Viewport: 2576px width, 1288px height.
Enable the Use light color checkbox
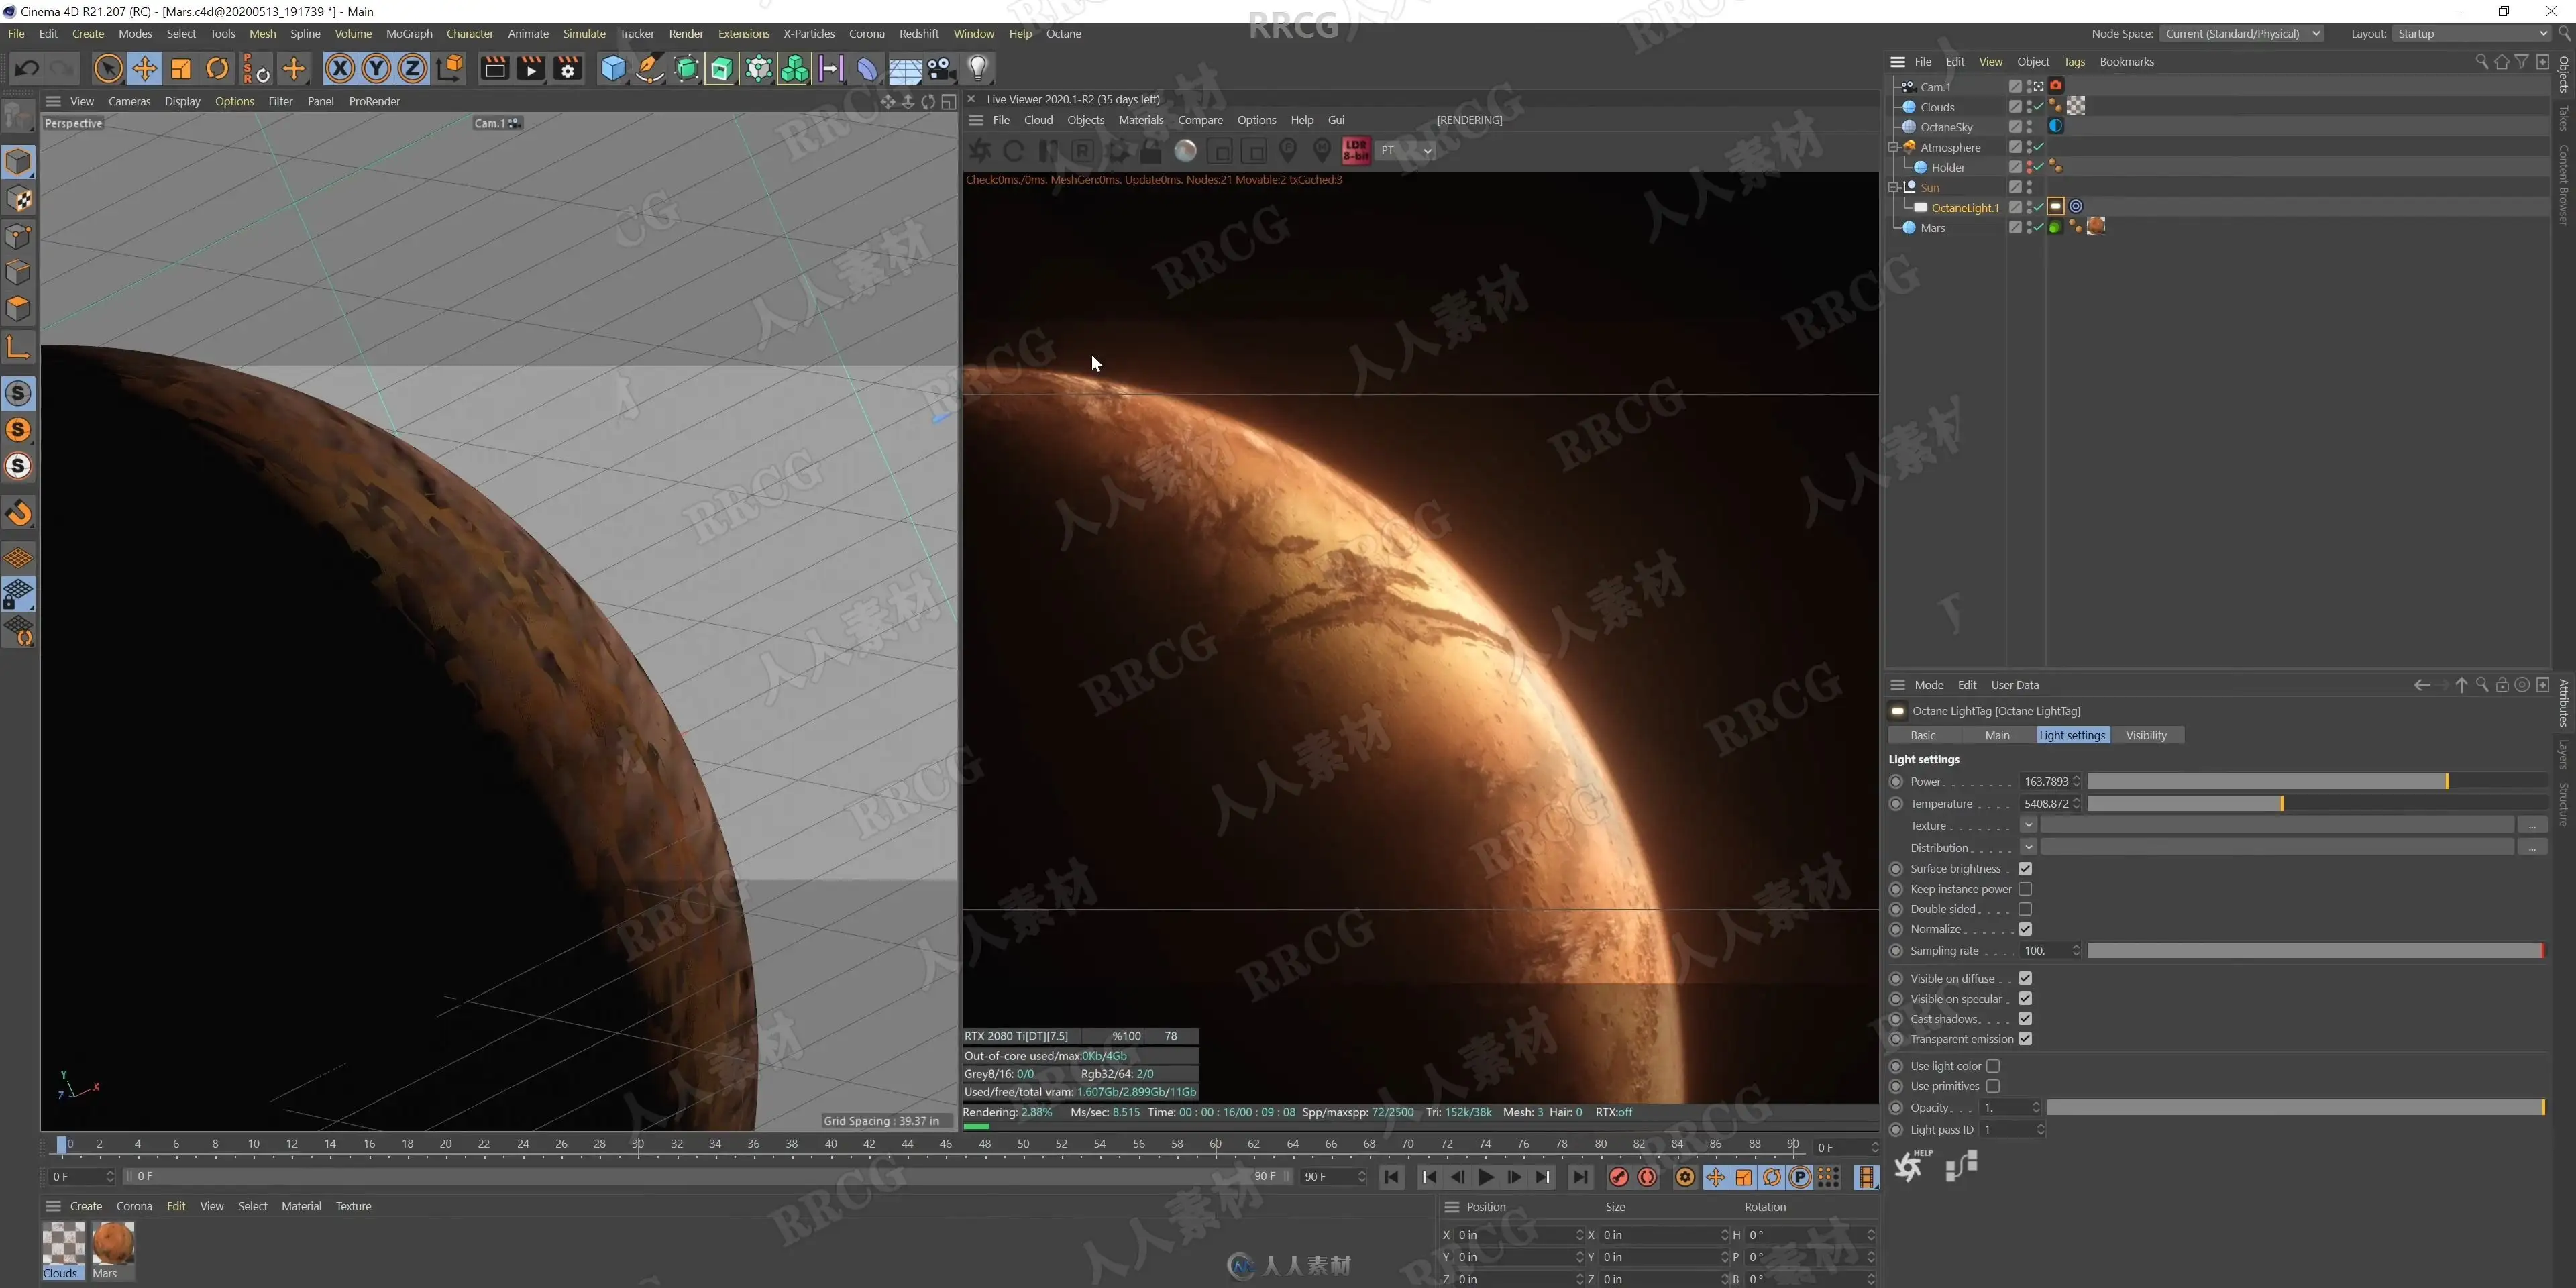pos(1993,1066)
